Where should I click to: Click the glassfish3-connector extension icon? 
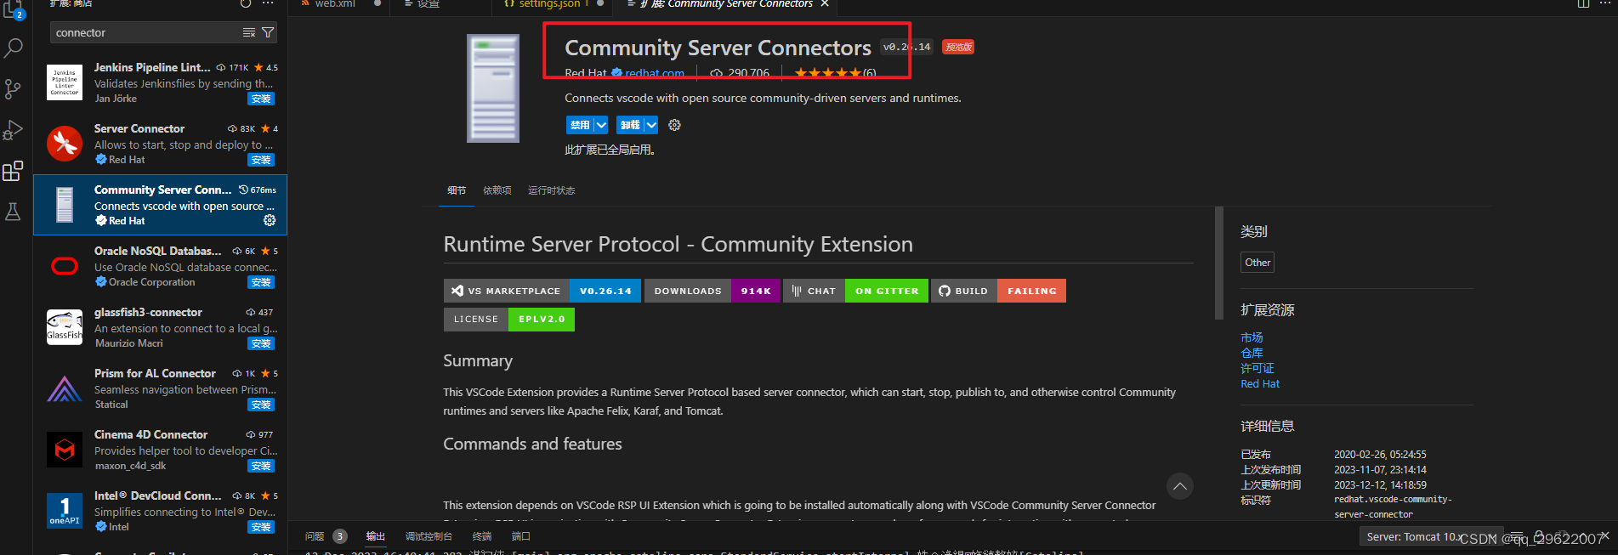(x=65, y=327)
